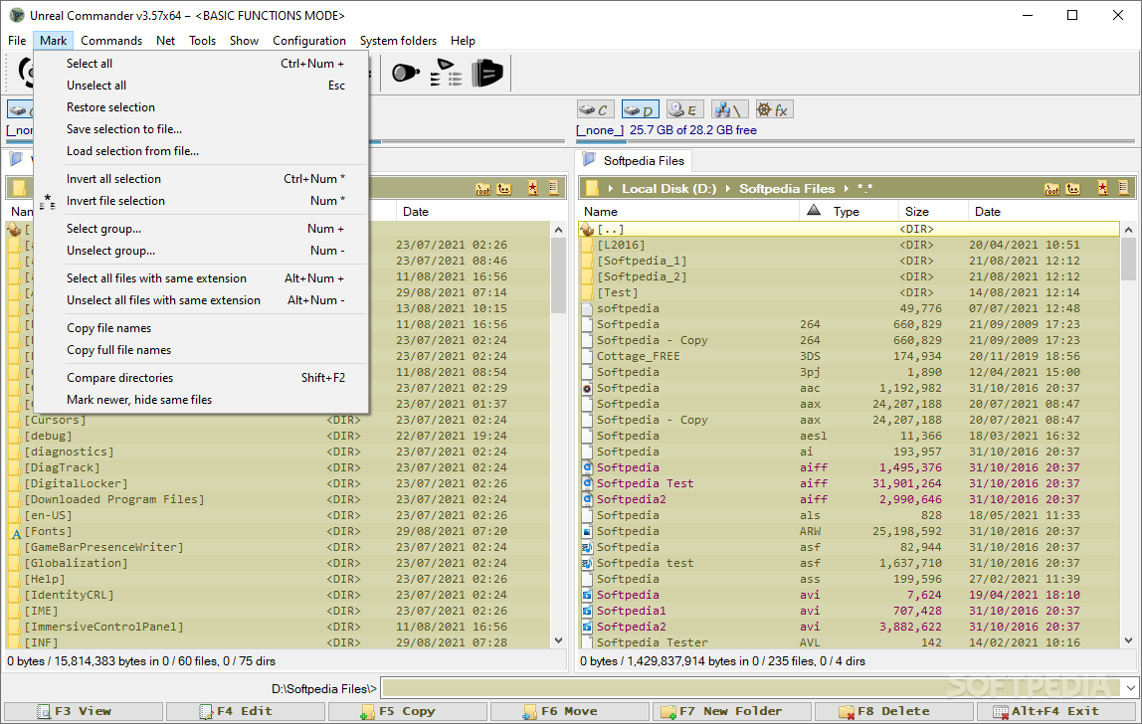Click the black folder pack toolbar icon

click(x=487, y=73)
